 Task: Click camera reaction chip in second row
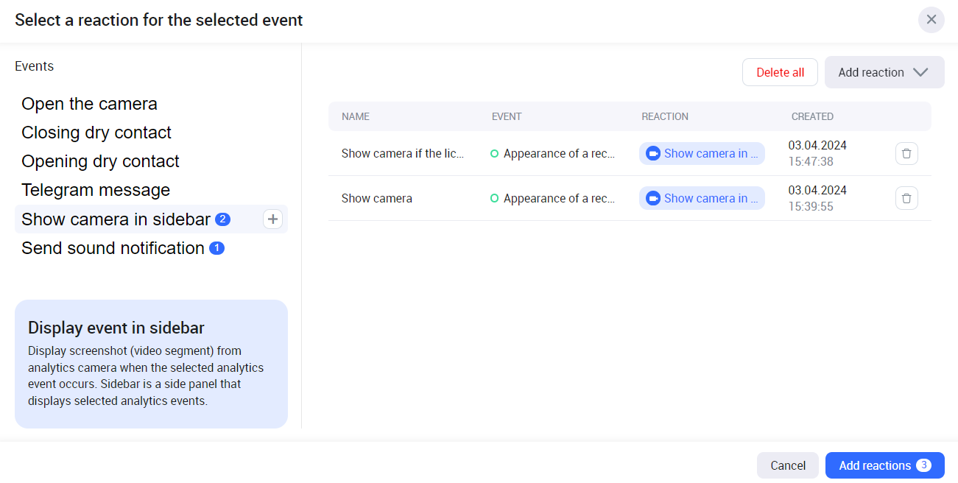[x=702, y=198]
